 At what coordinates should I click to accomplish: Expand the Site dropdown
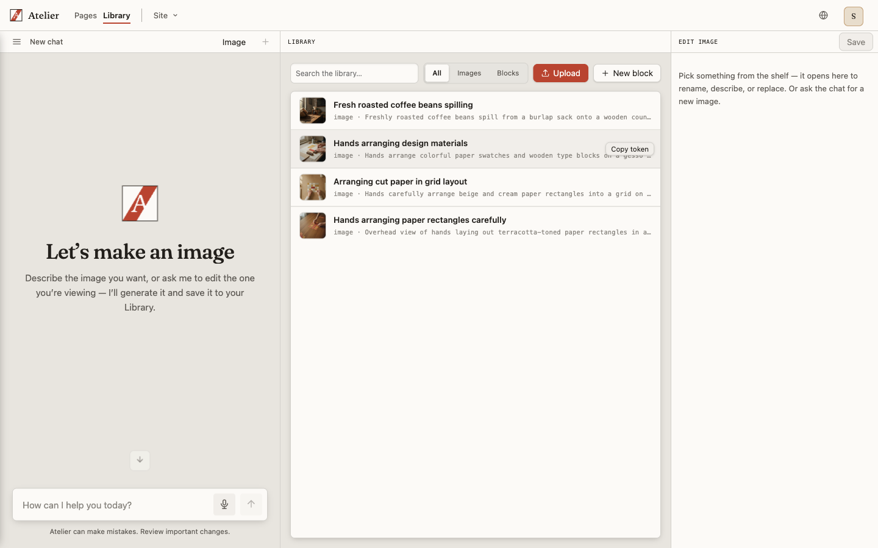coord(165,15)
